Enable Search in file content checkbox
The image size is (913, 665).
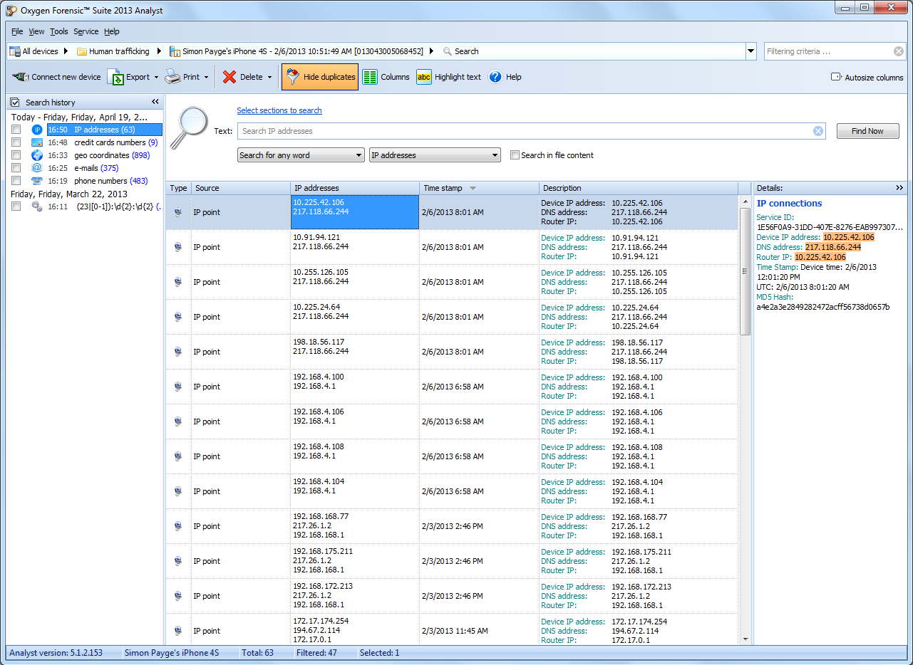pos(515,155)
